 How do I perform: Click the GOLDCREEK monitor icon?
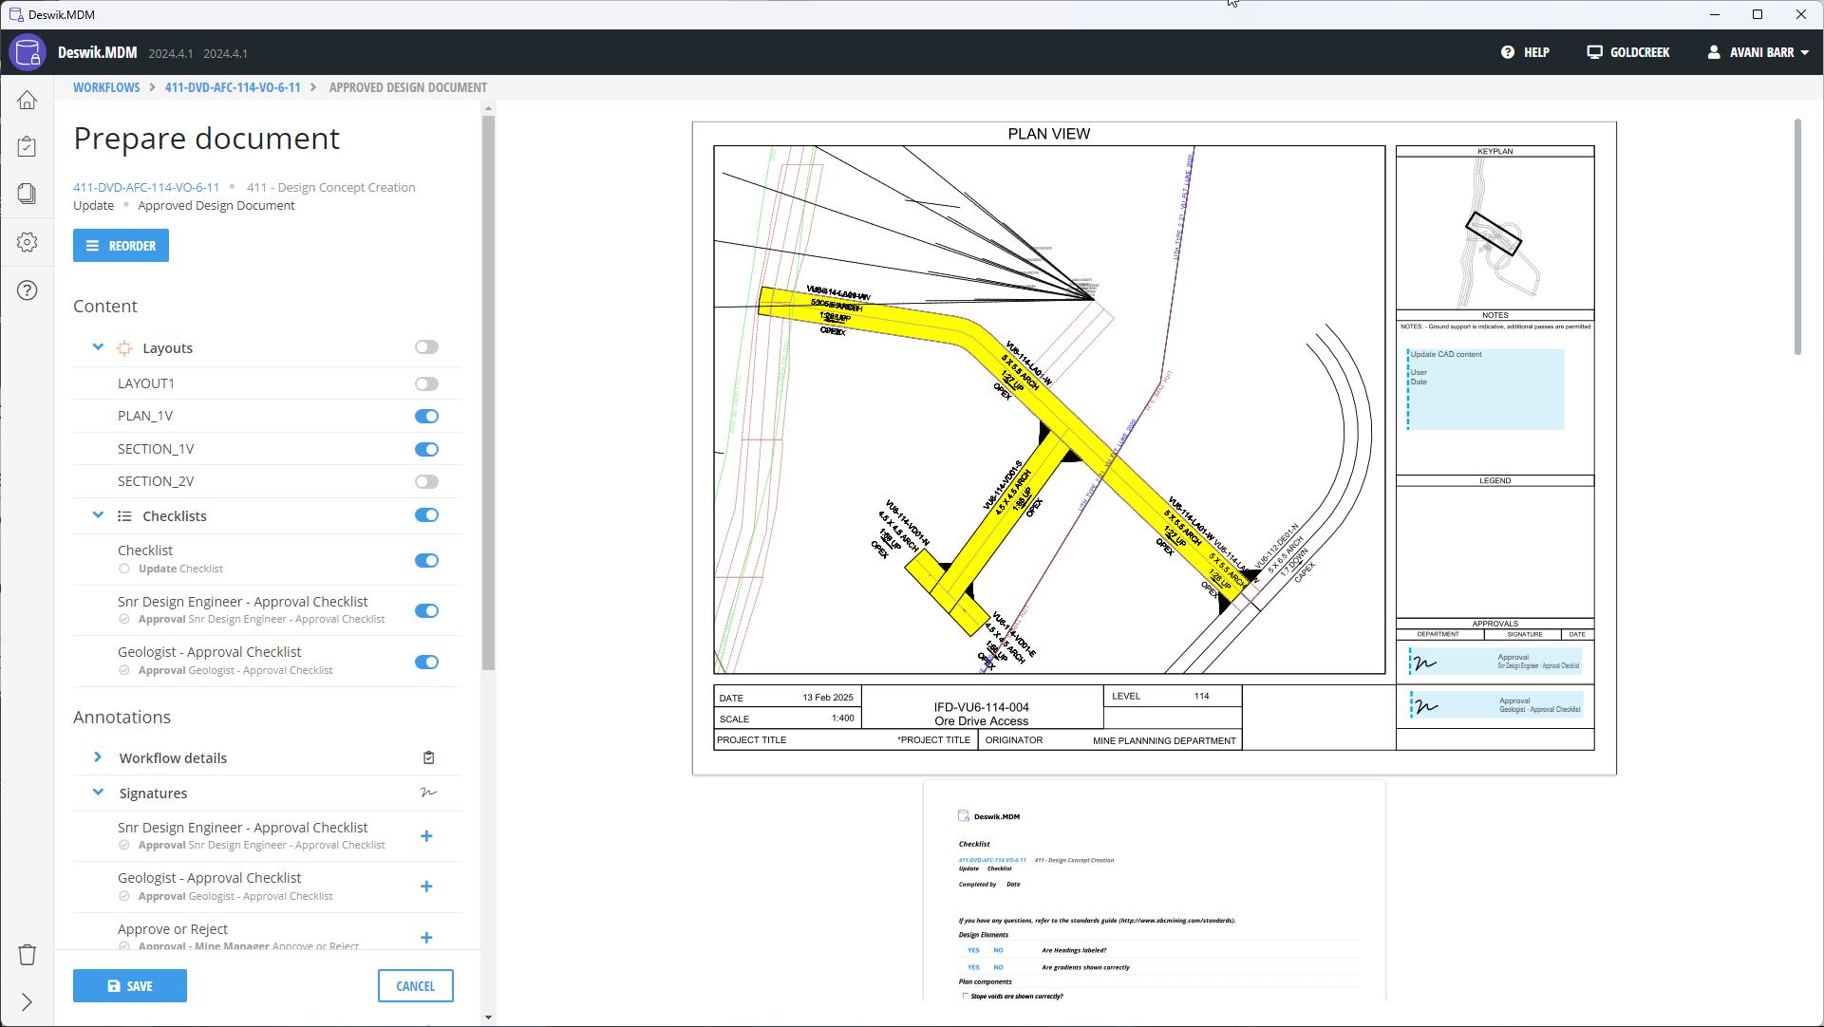(x=1595, y=52)
